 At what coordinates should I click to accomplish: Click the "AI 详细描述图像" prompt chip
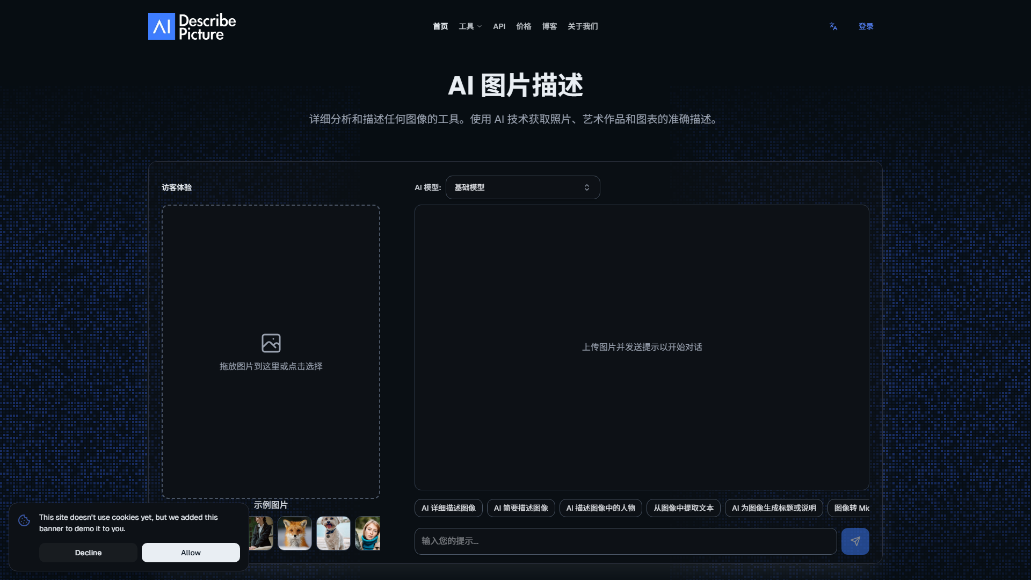[x=448, y=508]
